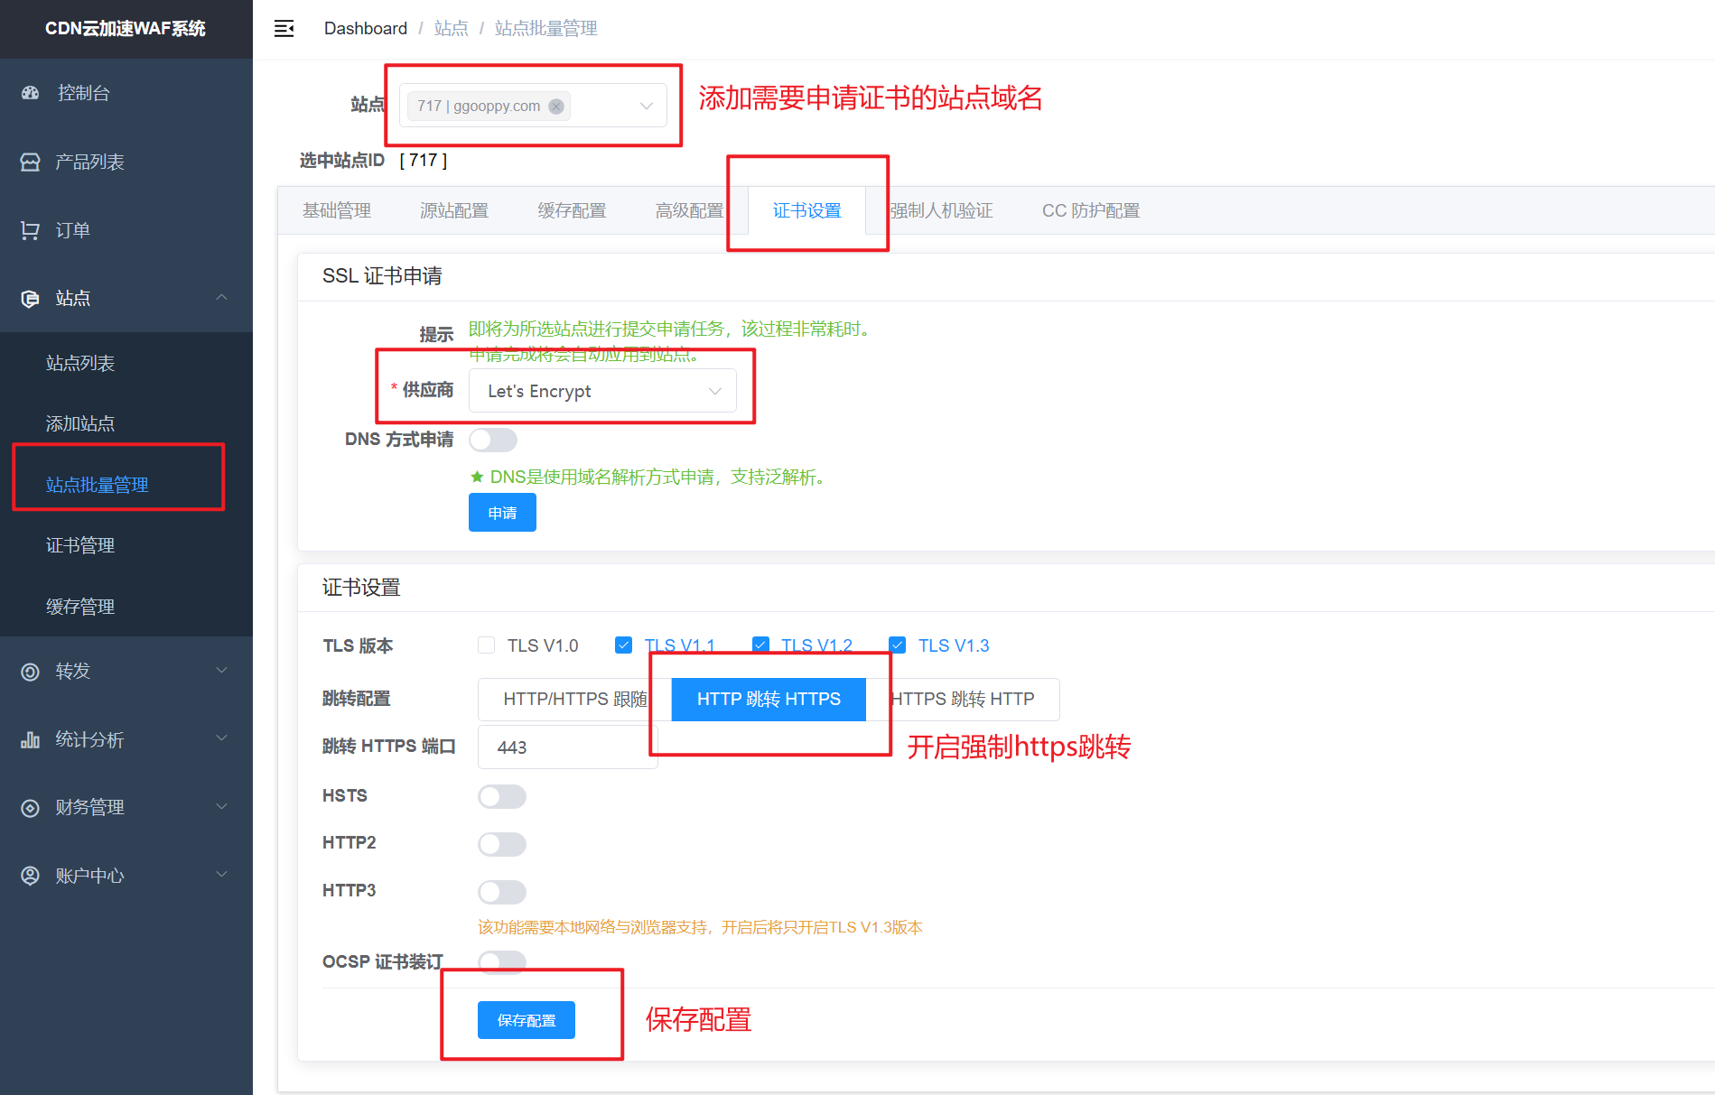Click the 控制台 dashboard icon in sidebar
The image size is (1715, 1095).
(31, 93)
